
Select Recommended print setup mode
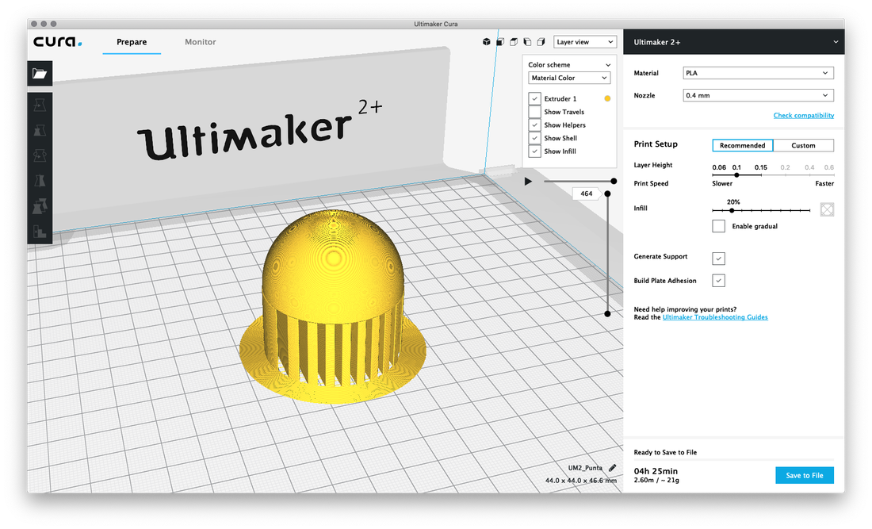pyautogui.click(x=743, y=145)
